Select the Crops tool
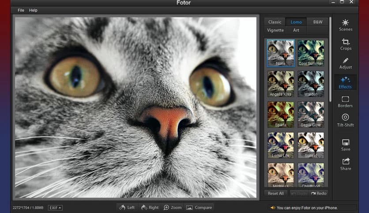Image resolution: width=369 pixels, height=213 pixels. (346, 44)
